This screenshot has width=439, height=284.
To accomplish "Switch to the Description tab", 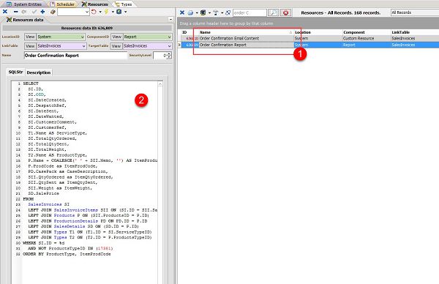I will click(x=39, y=72).
